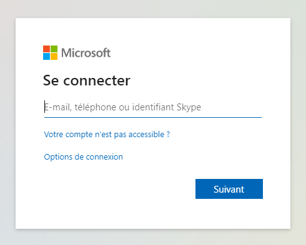Click the "Se connecter" heading

87,80
